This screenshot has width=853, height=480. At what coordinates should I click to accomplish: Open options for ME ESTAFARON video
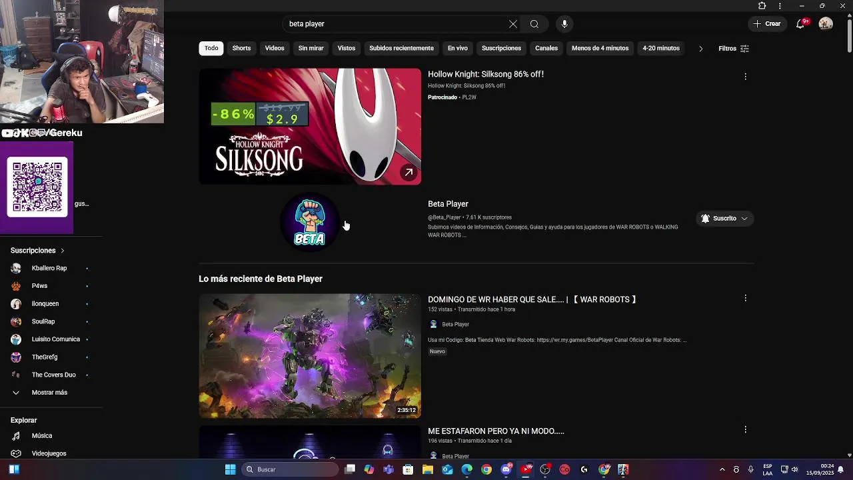coord(745,430)
